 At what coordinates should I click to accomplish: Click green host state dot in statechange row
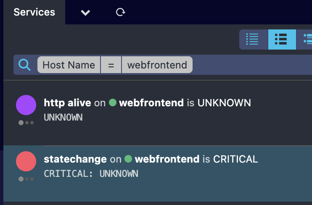[128, 159]
